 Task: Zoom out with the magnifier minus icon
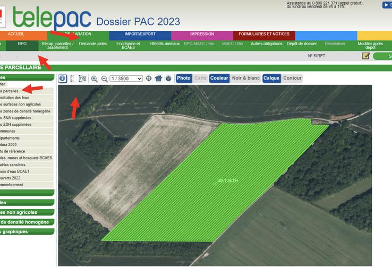pyautogui.click(x=104, y=79)
